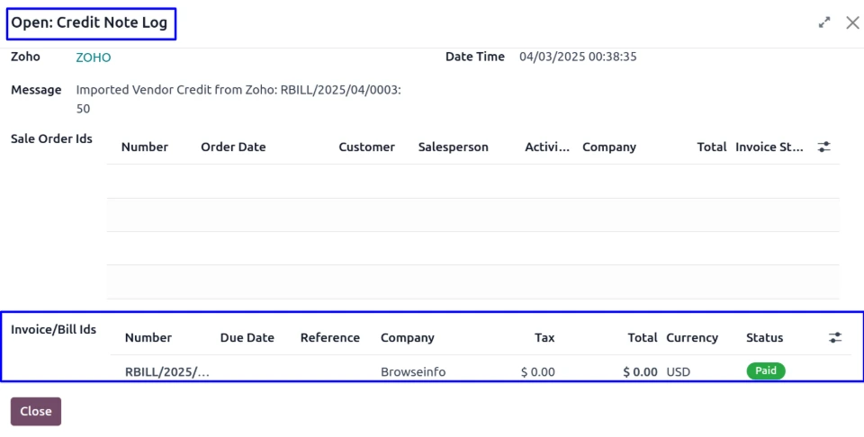Sort sale orders by Customer column
The image size is (864, 437).
[366, 147]
